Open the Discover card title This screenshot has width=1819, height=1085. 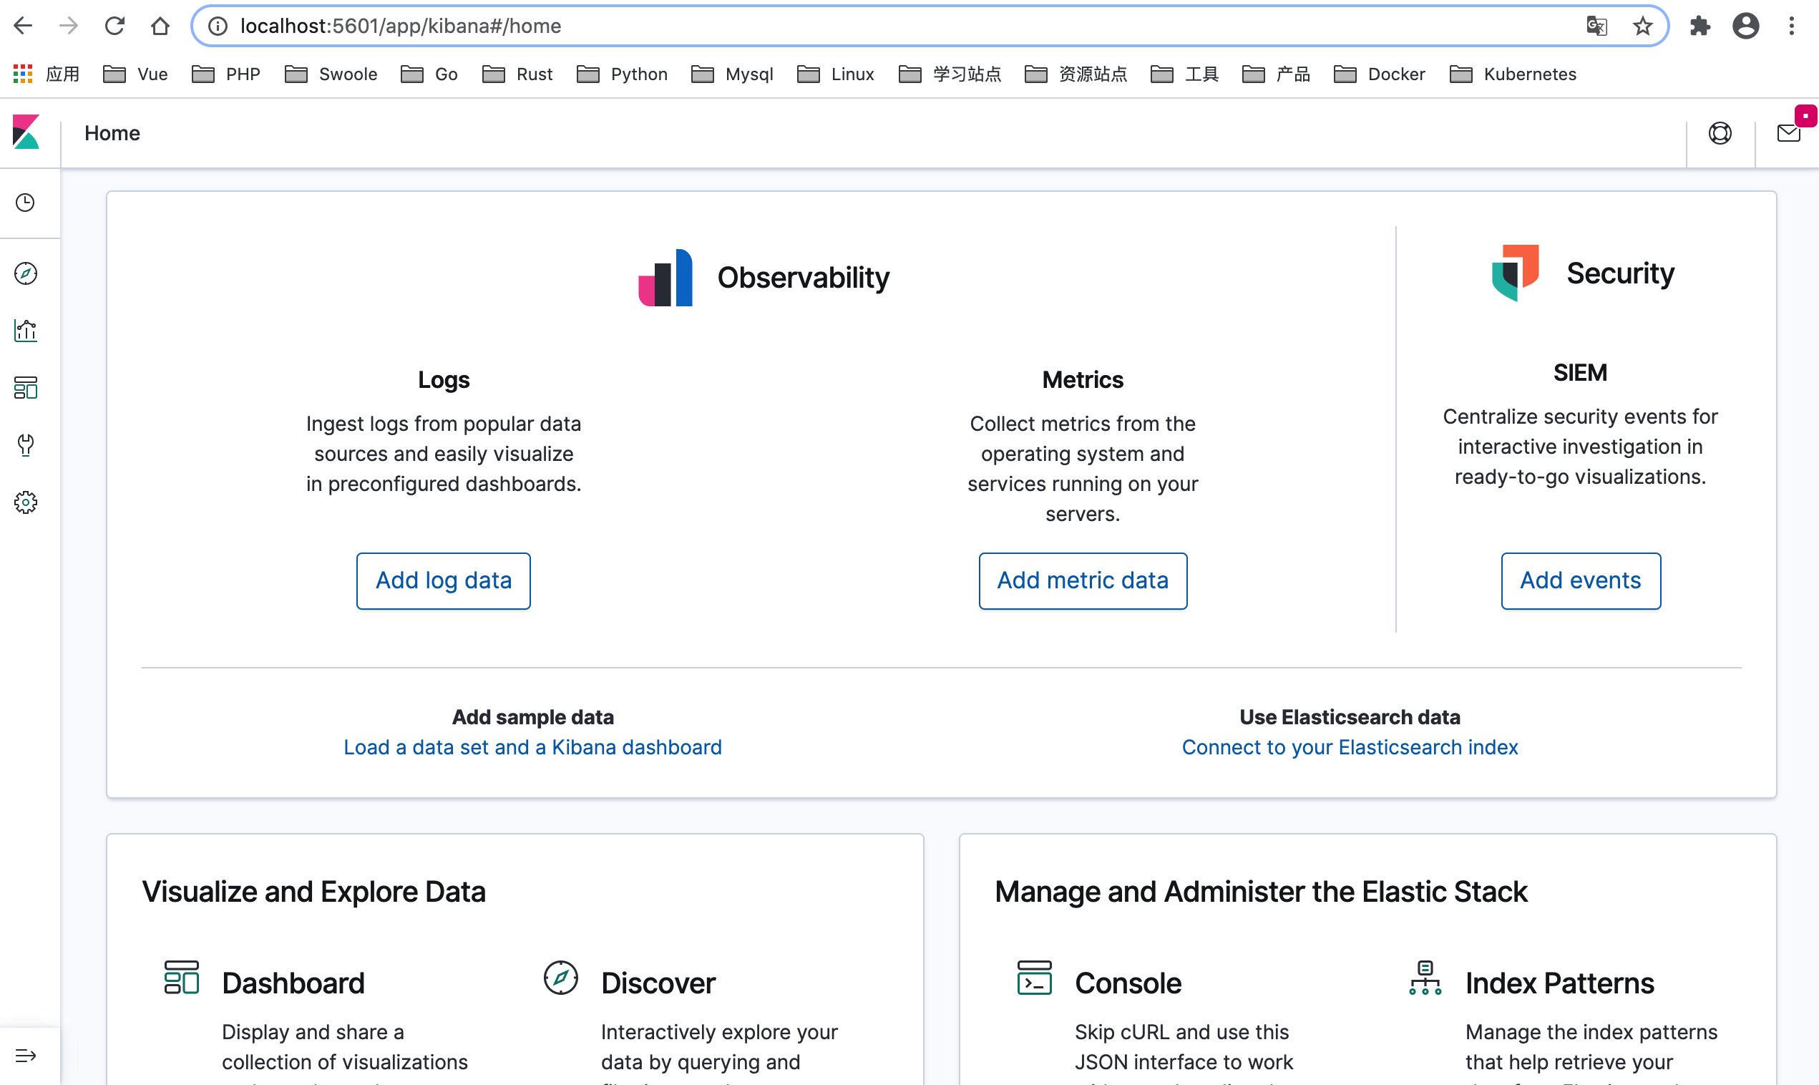click(658, 983)
